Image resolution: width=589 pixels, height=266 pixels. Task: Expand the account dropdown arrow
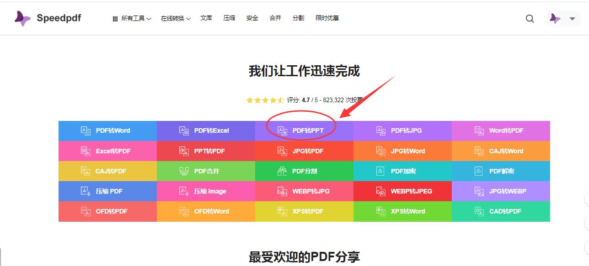click(572, 19)
